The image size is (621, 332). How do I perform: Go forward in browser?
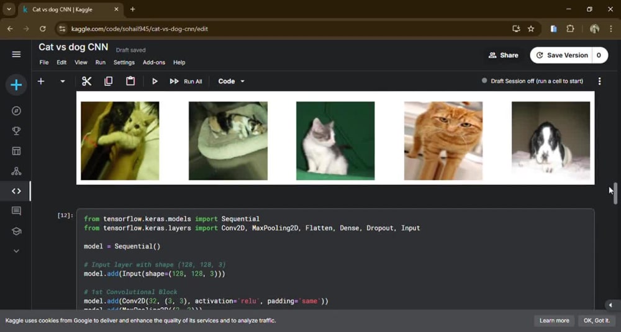click(26, 29)
